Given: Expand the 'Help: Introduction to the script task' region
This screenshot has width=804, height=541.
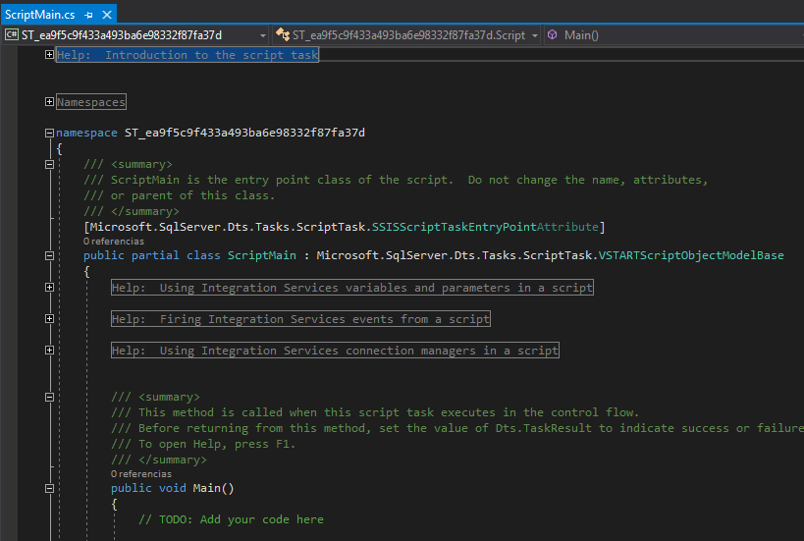Looking at the screenshot, I should 49,54.
